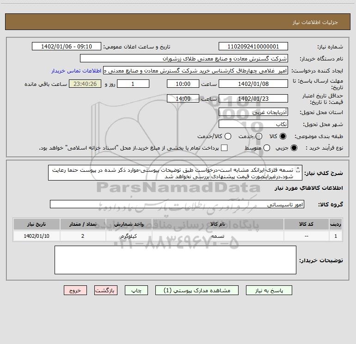Select the خدمت radio button
The image size is (356, 344).
259,136
